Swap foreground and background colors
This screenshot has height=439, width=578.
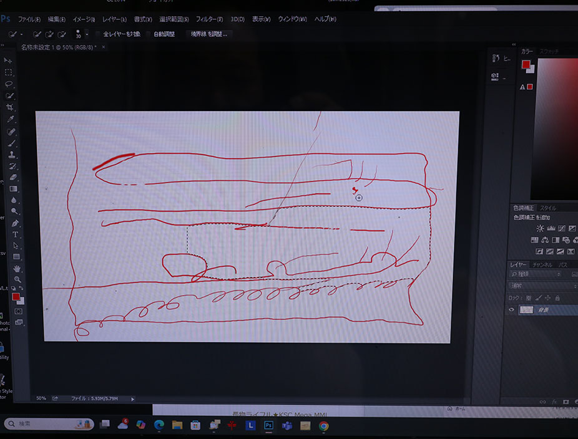pos(21,288)
